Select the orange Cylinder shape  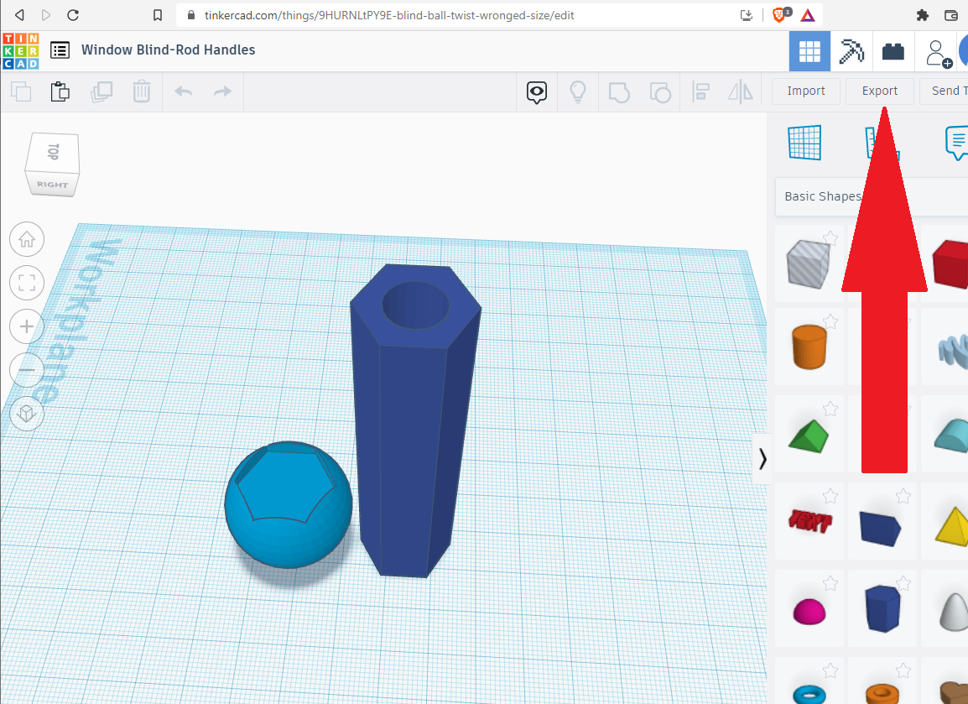809,347
